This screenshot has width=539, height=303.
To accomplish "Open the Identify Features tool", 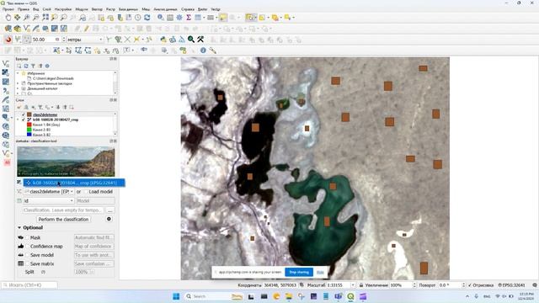I will (161, 17).
